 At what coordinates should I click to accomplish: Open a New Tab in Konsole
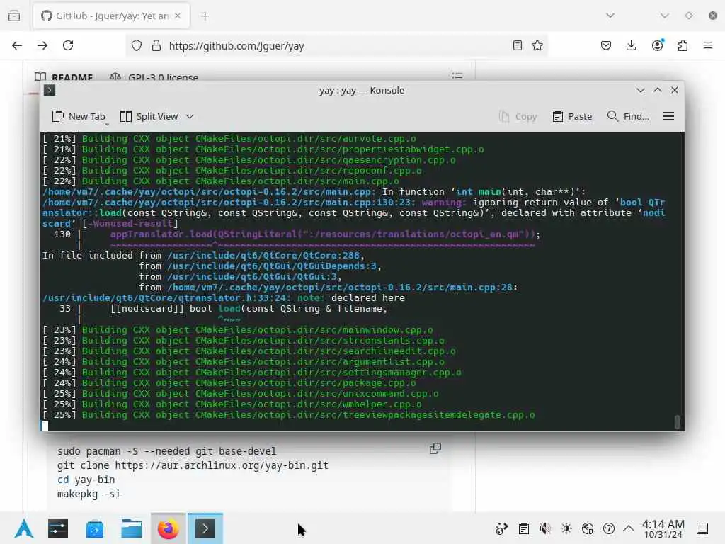(79, 117)
